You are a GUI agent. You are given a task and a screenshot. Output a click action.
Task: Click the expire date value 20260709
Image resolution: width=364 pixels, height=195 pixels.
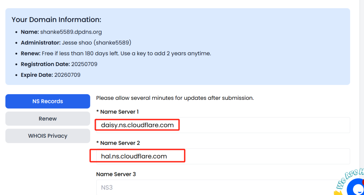click(x=67, y=75)
